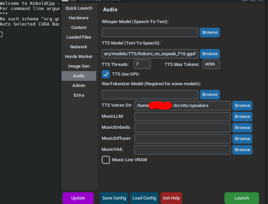Browse for the TTS Voices directory
This screenshot has height=204, width=268.
242,106
